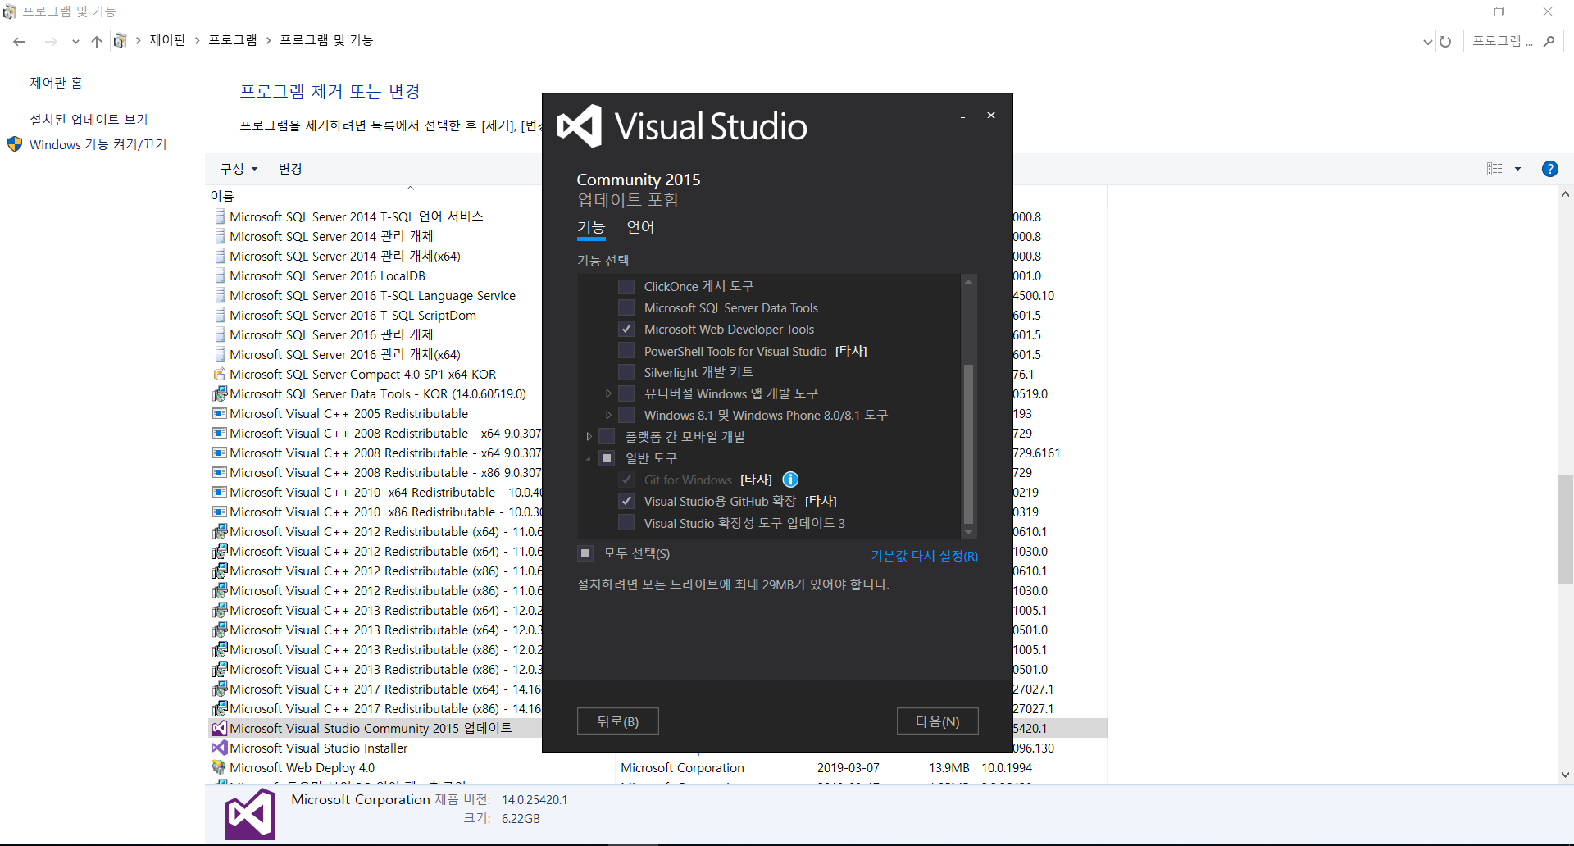The height and width of the screenshot is (846, 1574).
Task: Click the feature list scrollbar thumb
Action: pos(968,443)
